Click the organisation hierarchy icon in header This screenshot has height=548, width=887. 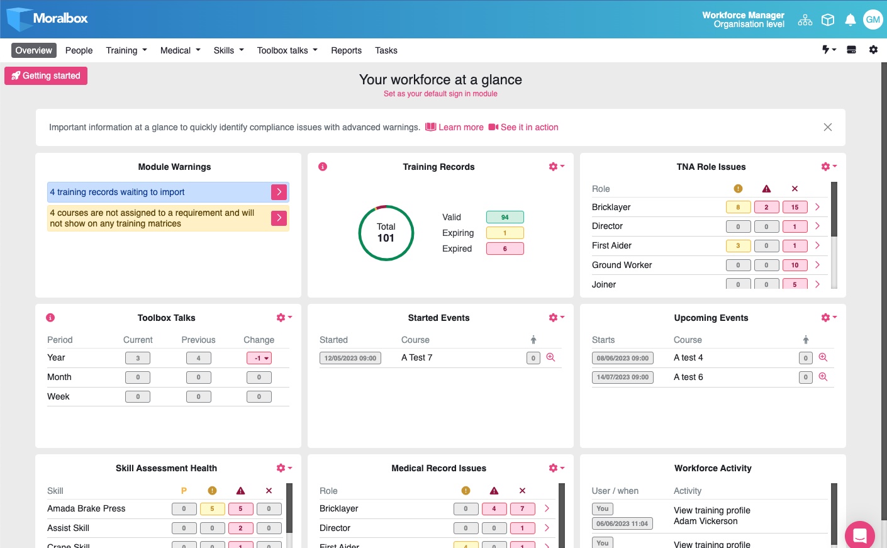click(805, 20)
